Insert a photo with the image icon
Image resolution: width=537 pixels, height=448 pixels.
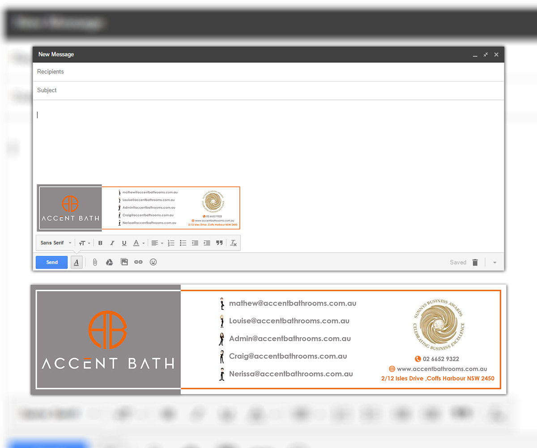click(x=124, y=262)
